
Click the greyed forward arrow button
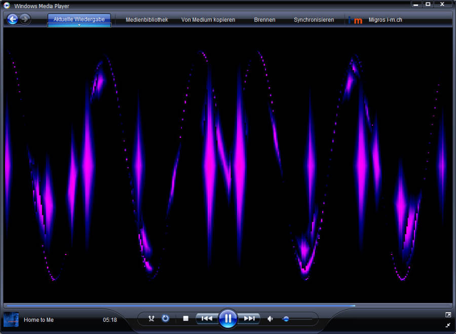pos(25,19)
